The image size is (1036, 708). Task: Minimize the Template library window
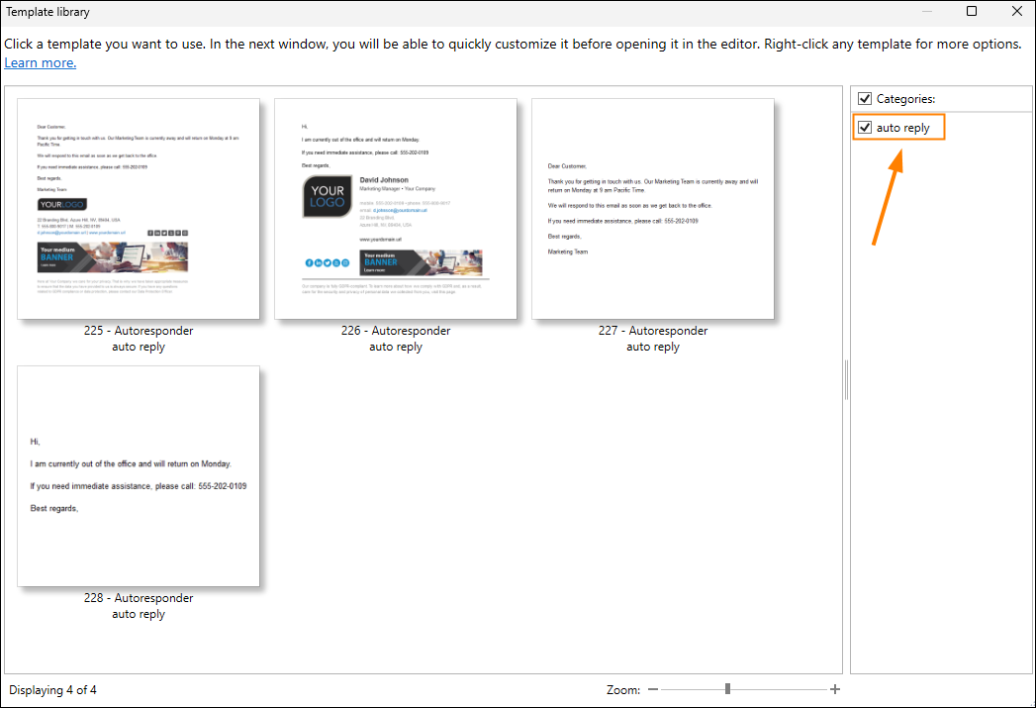coord(927,11)
